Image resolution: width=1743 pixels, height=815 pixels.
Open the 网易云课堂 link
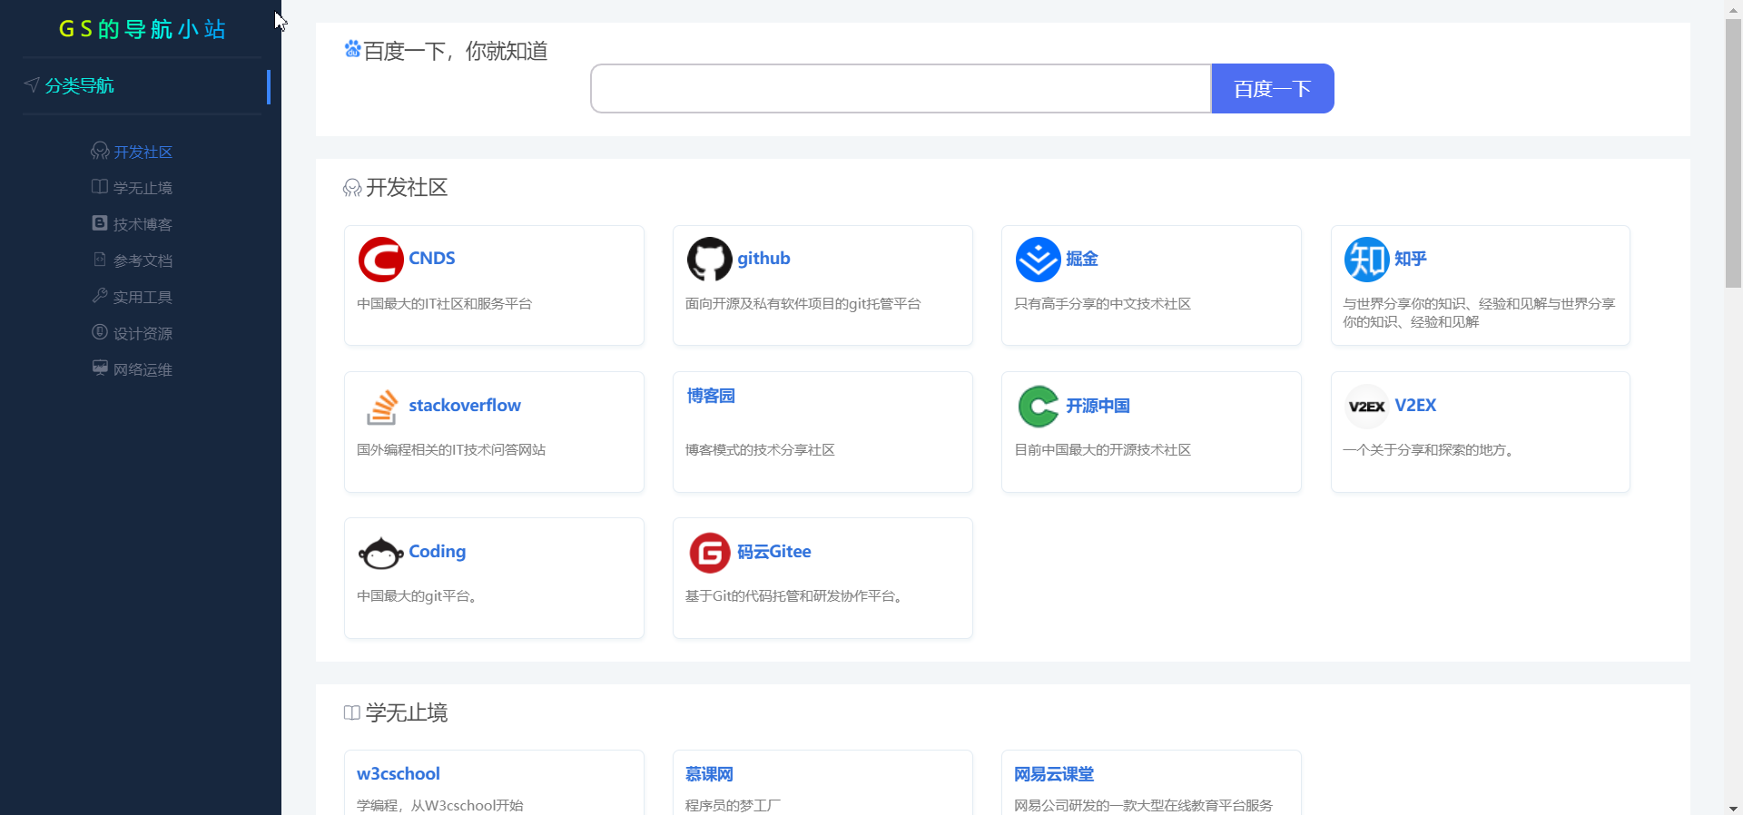point(1054,774)
